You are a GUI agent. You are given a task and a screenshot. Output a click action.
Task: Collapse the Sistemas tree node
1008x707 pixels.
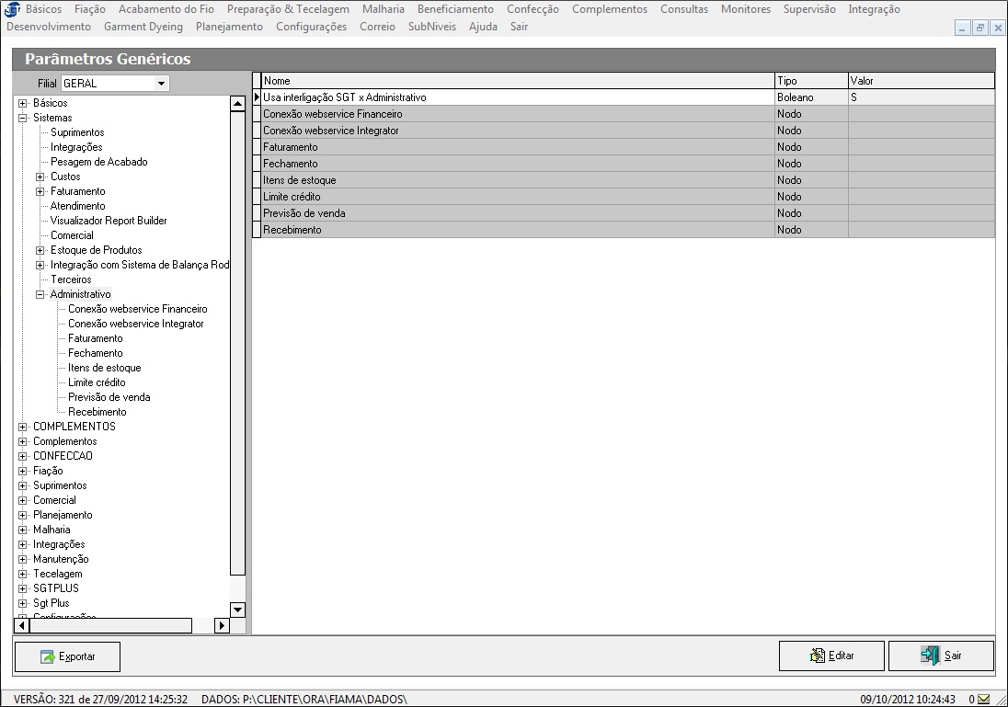(x=22, y=118)
